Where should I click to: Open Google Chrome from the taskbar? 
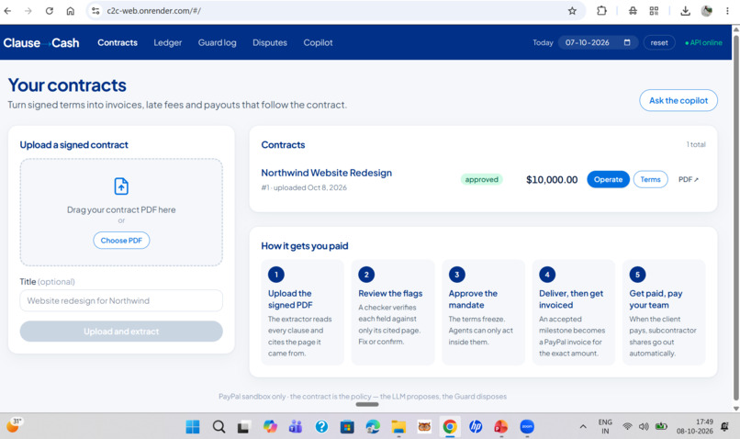click(450, 427)
